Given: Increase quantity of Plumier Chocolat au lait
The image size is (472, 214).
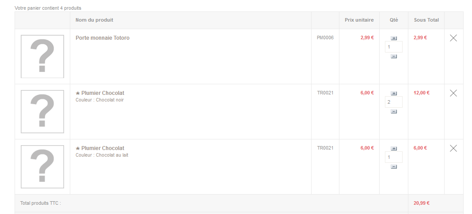Looking at the screenshot, I should pos(394,149).
